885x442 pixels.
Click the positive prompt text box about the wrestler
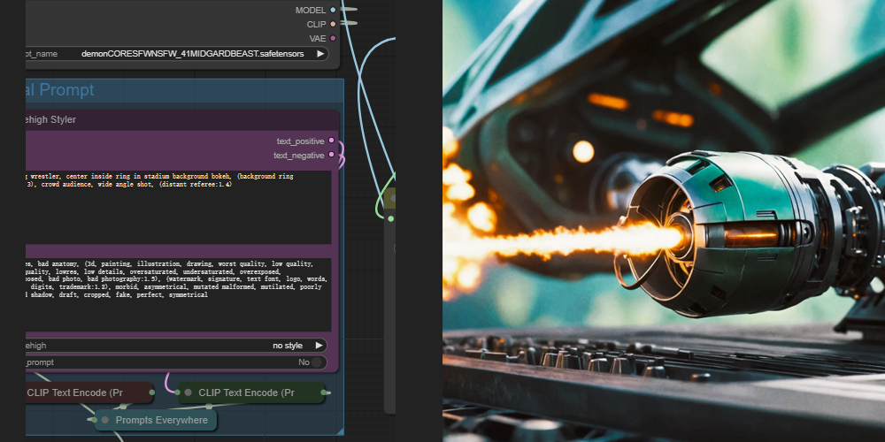click(x=179, y=208)
